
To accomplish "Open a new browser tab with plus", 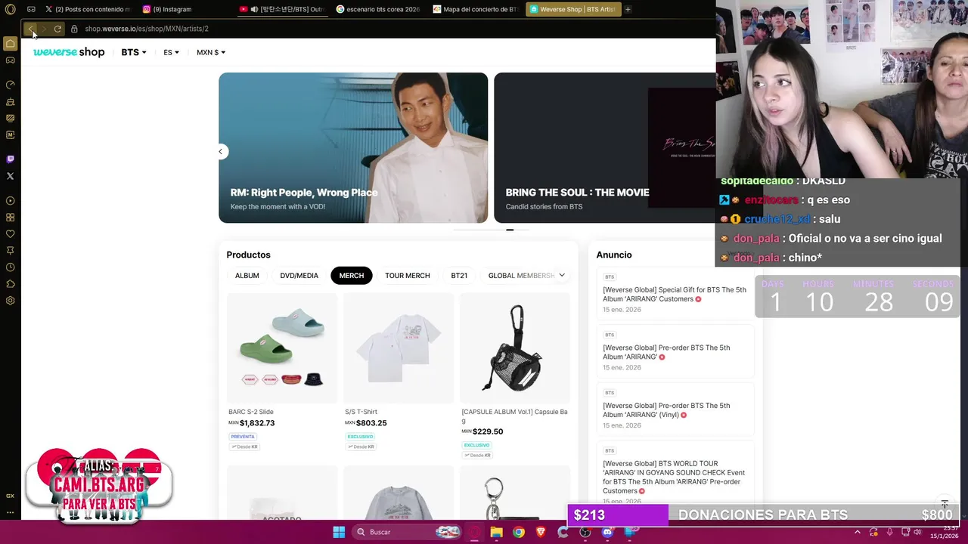I will [x=628, y=9].
